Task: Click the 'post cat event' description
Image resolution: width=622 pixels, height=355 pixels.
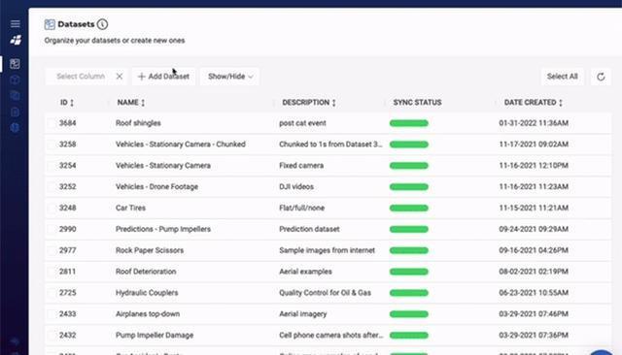Action: coord(302,123)
